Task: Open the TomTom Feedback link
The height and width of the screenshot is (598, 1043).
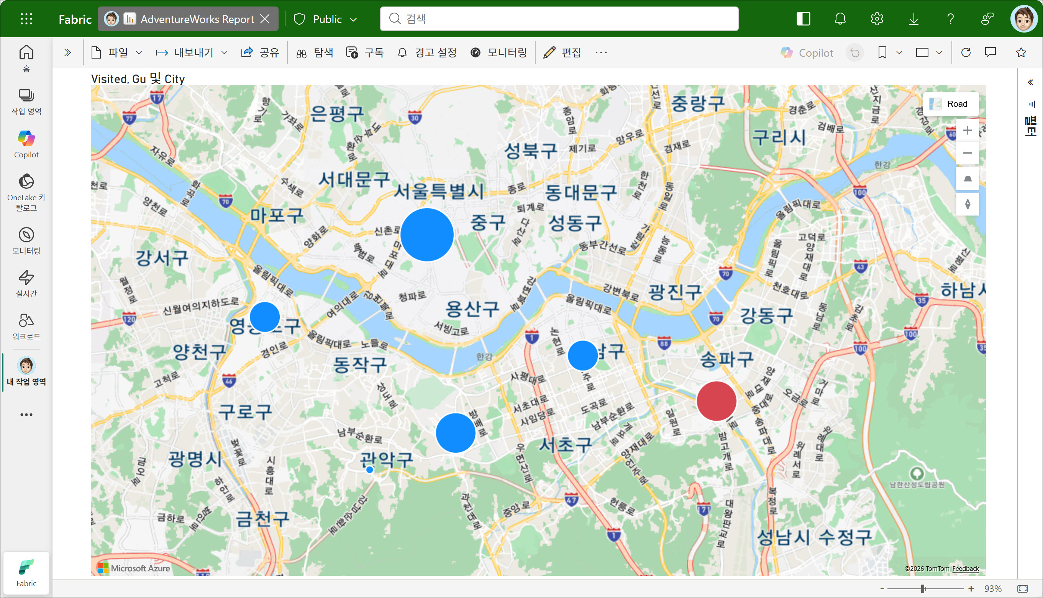Action: pyautogui.click(x=965, y=569)
